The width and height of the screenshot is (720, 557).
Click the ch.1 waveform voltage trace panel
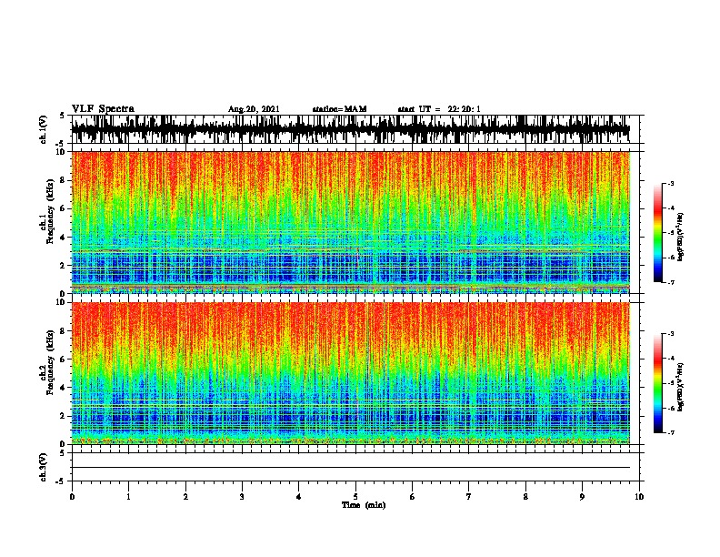pyautogui.click(x=355, y=129)
